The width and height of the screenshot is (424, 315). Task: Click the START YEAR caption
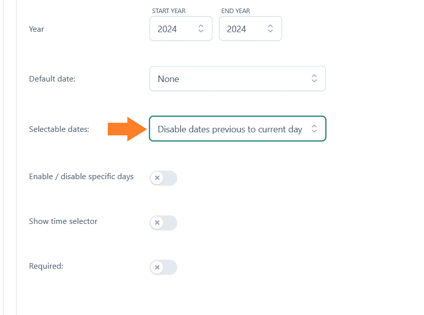click(x=169, y=11)
